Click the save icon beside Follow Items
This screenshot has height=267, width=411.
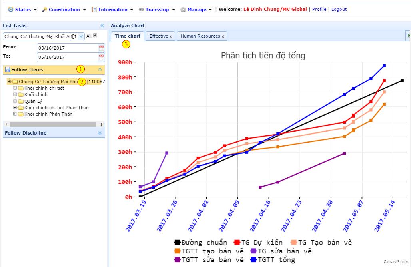[x=8, y=70]
